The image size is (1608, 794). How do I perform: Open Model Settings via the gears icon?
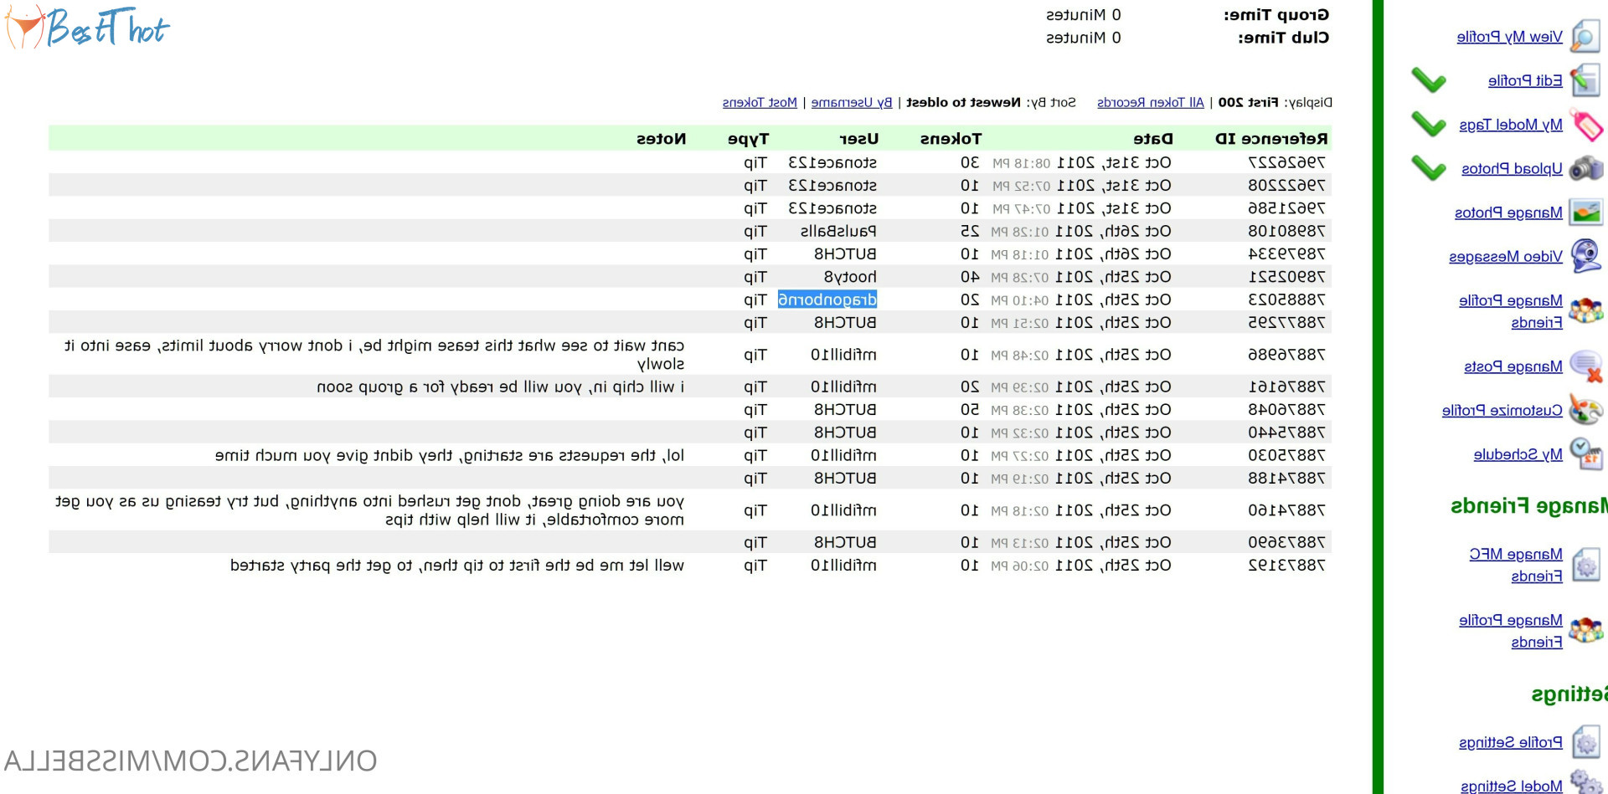(x=1585, y=782)
